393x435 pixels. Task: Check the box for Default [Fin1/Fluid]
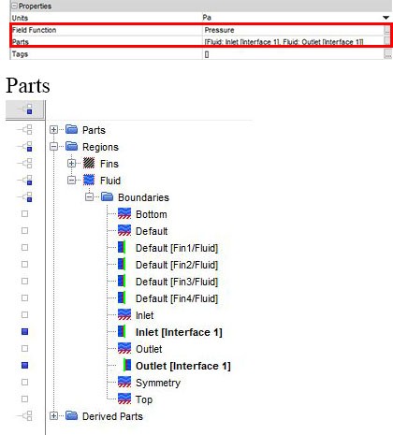click(24, 248)
